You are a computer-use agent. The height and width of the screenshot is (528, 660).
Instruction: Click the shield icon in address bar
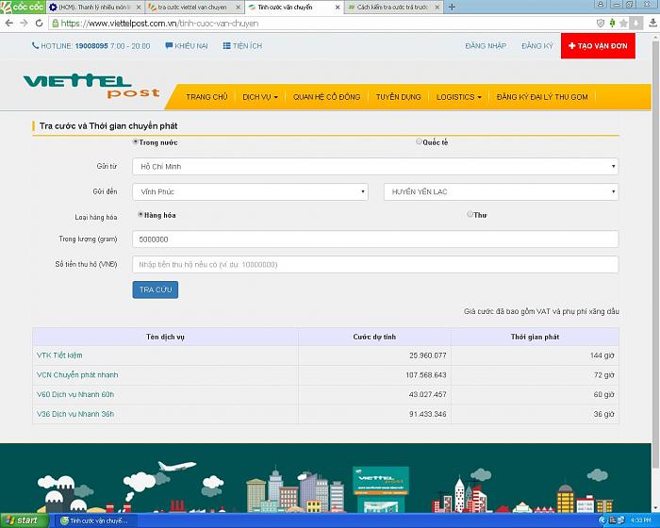(x=601, y=24)
